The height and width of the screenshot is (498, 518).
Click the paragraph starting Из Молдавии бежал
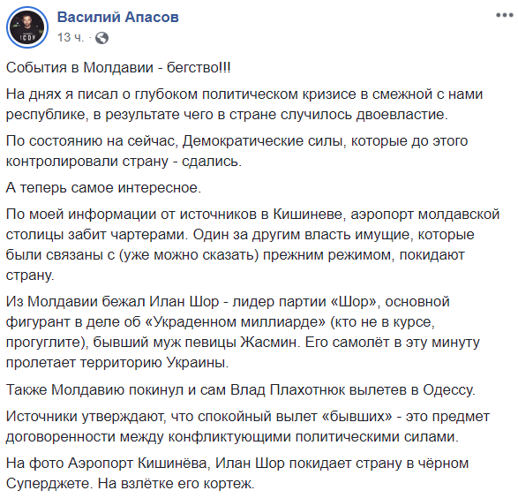(x=243, y=332)
